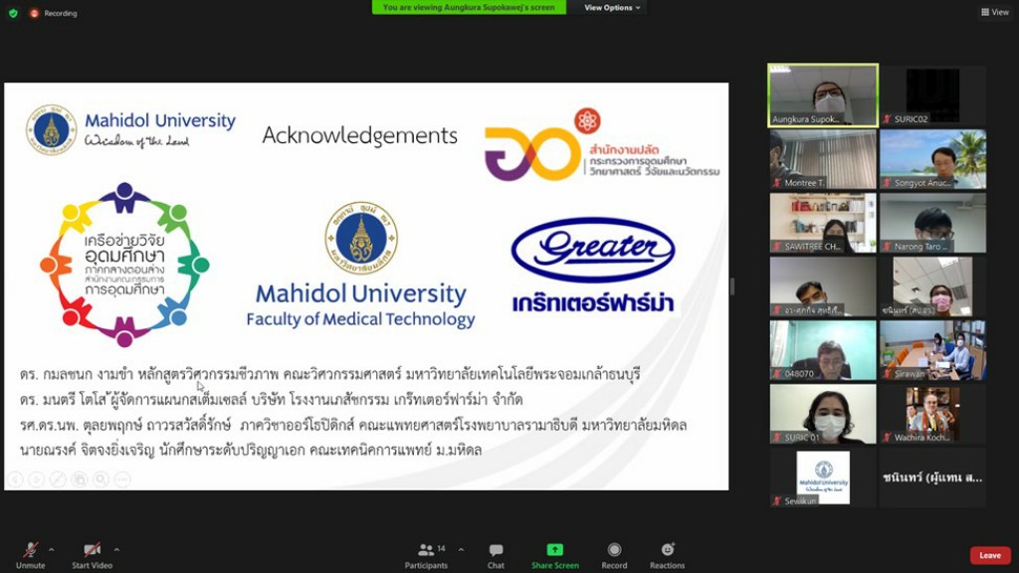Open the View Options dropdown

[x=612, y=8]
